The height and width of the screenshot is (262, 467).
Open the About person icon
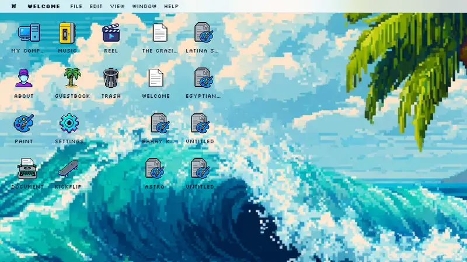24,78
